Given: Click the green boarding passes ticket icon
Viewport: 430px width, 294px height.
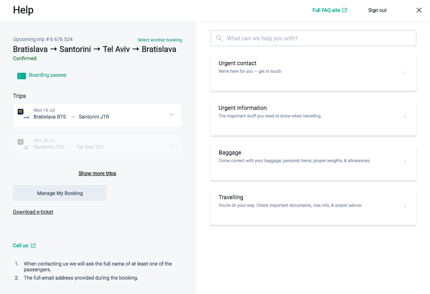Looking at the screenshot, I should pos(21,76).
